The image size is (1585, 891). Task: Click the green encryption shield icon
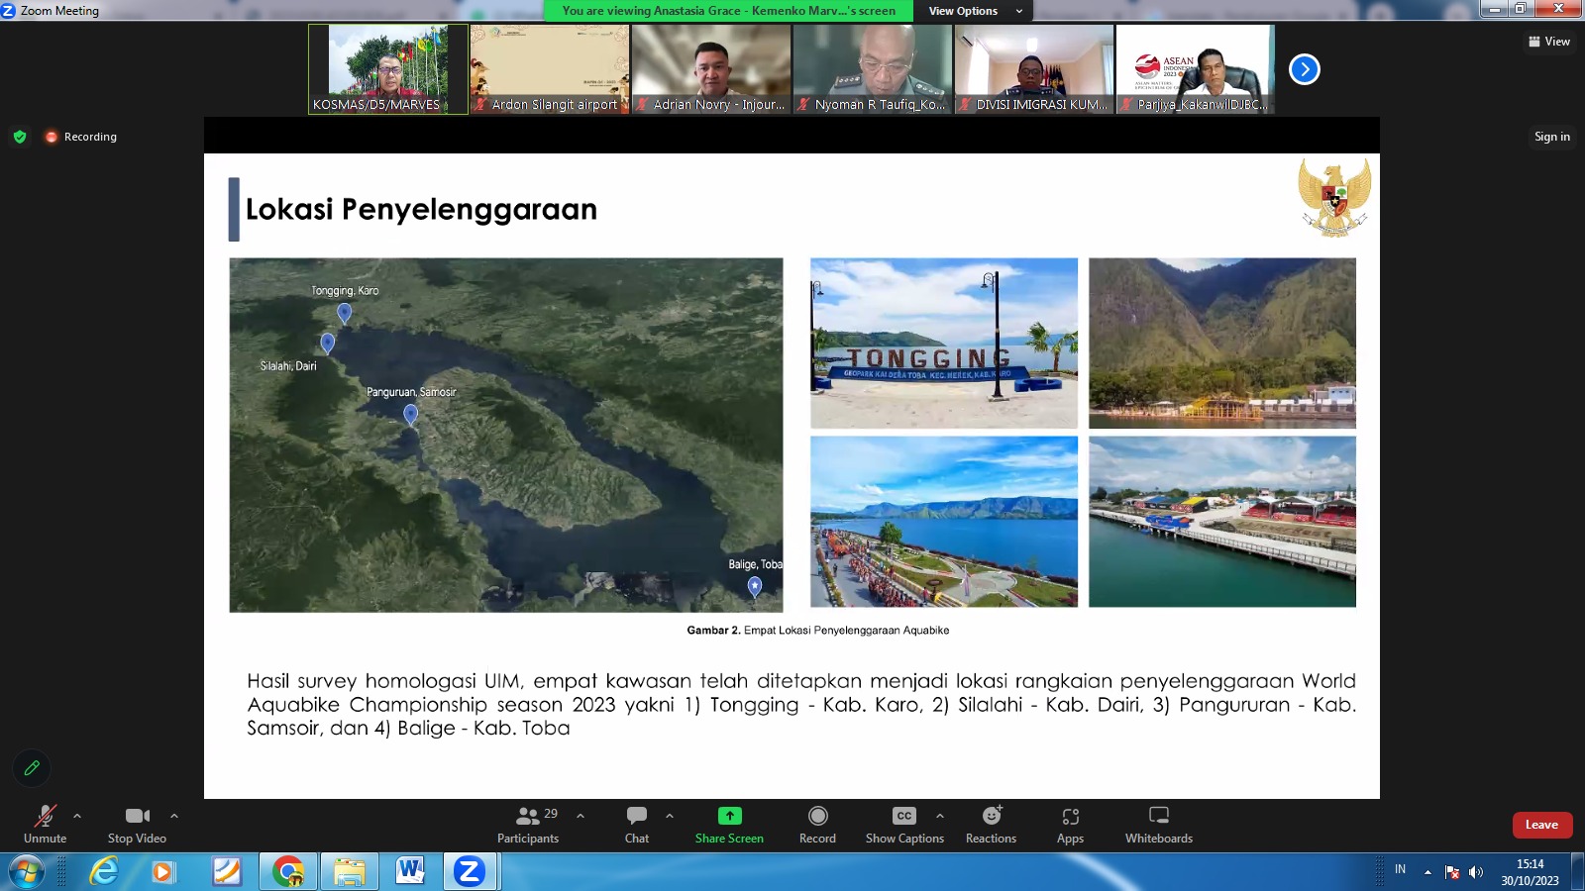tap(20, 137)
